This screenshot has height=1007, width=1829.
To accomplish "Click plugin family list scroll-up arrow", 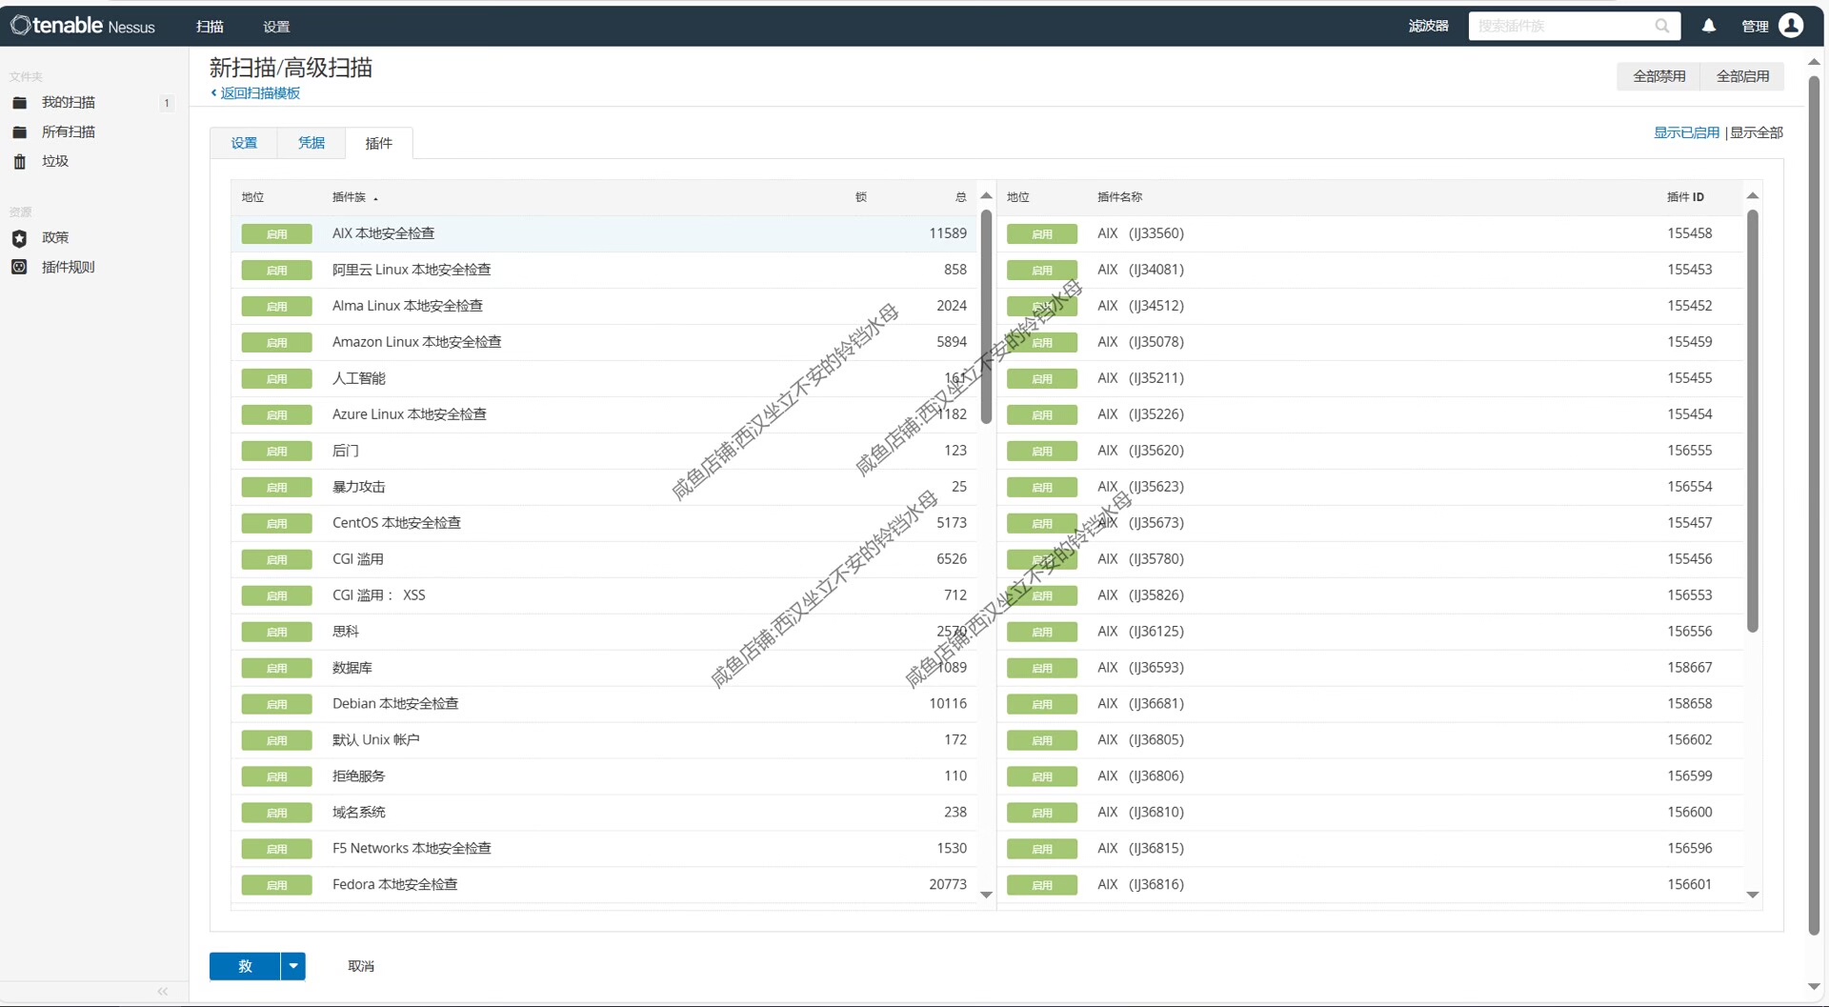I will (x=986, y=195).
